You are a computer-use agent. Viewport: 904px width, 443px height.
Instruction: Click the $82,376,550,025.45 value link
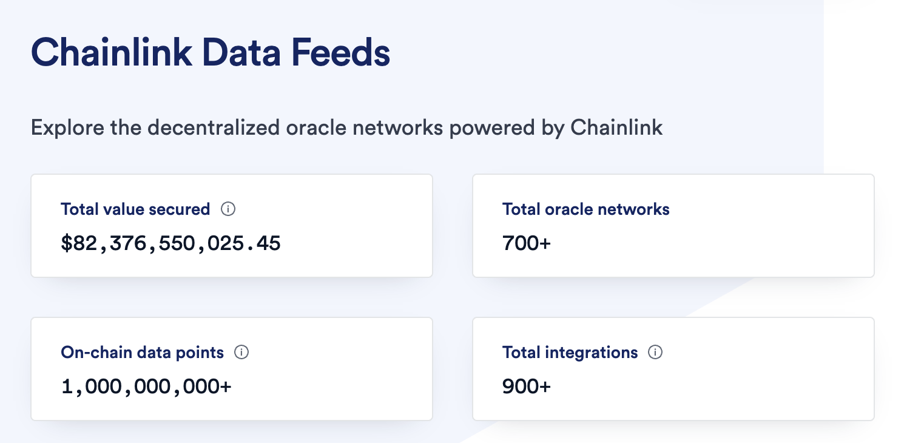pos(170,243)
